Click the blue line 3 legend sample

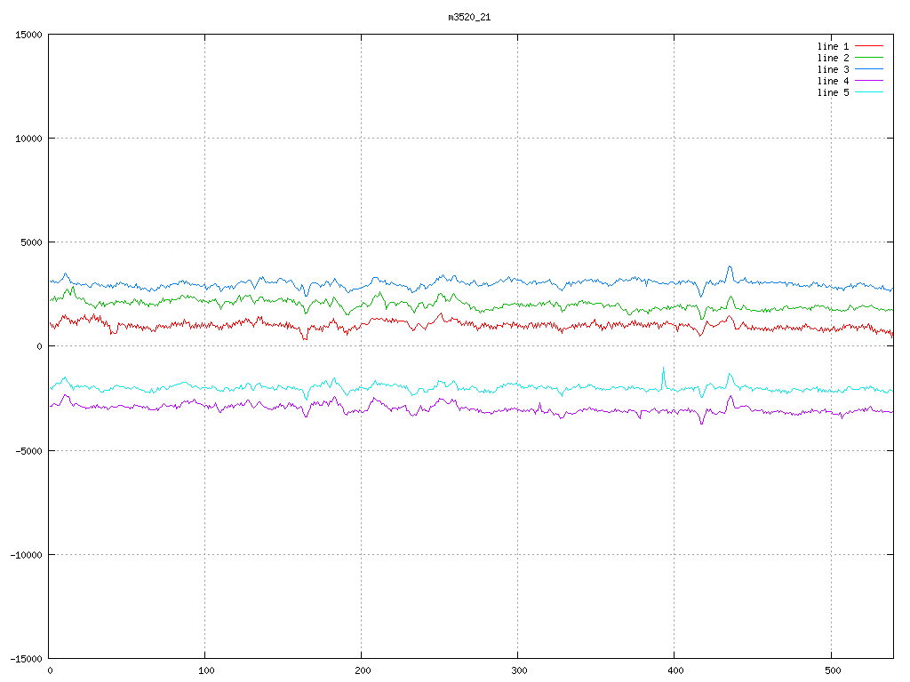[869, 69]
